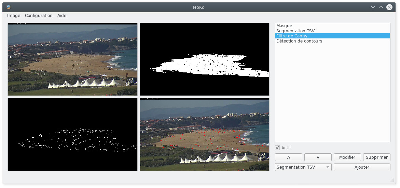Click the Modifier button
This screenshot has height=188, width=400.
(347, 157)
